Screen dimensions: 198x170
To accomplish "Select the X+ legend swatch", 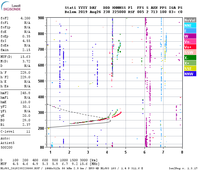I will [190, 63].
